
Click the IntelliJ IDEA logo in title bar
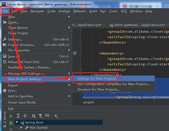(x=4, y=4)
